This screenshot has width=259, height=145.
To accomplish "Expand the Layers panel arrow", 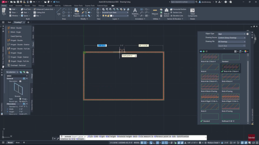I will pyautogui.click(x=118, y=19).
